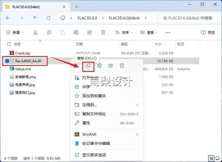Choose 复制文件地址 from the context menu

[x=107, y=114]
